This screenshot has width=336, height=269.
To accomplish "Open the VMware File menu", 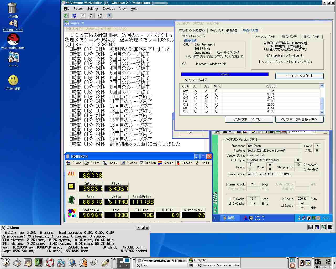I will pyautogui.click(x=67, y=9).
